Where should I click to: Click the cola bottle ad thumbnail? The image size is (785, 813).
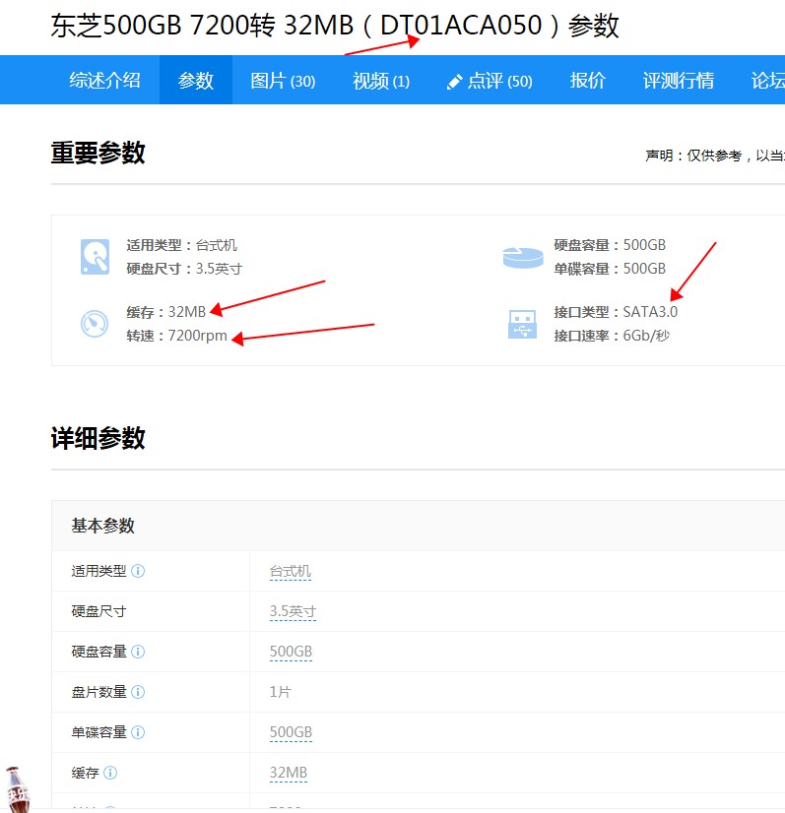tap(17, 789)
